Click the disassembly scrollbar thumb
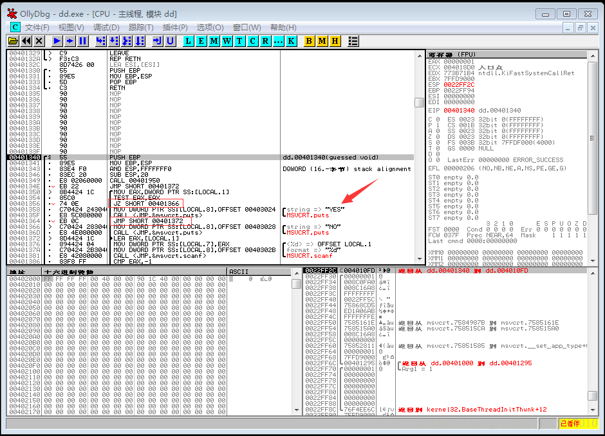The height and width of the screenshot is (436, 605). (419, 102)
